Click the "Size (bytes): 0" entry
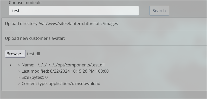 (x=35, y=78)
